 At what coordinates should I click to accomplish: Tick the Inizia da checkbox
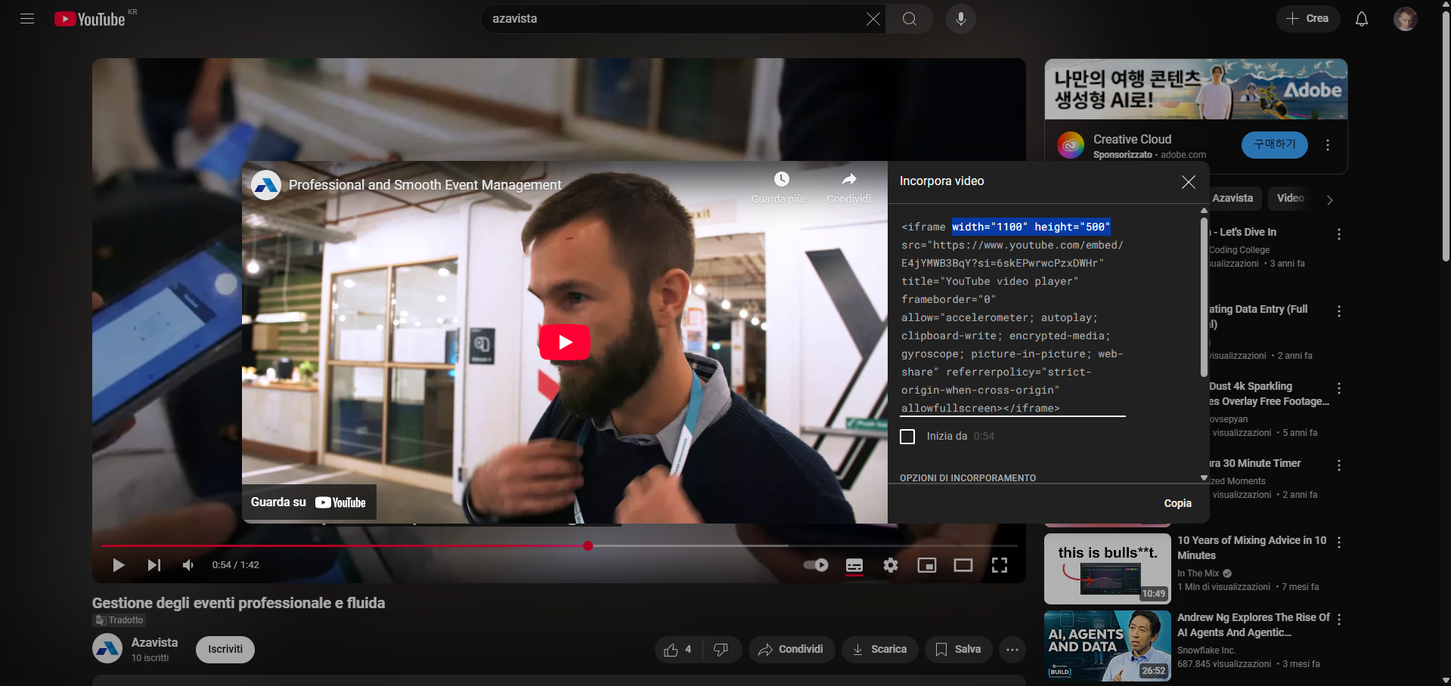tap(907, 437)
